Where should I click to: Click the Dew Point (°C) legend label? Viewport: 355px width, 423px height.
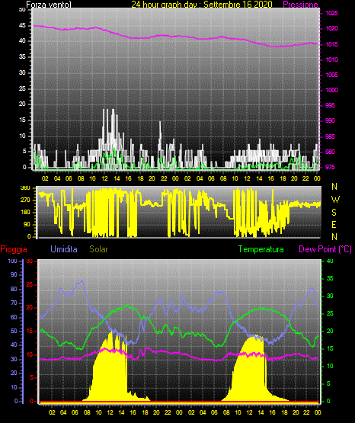[325, 249]
